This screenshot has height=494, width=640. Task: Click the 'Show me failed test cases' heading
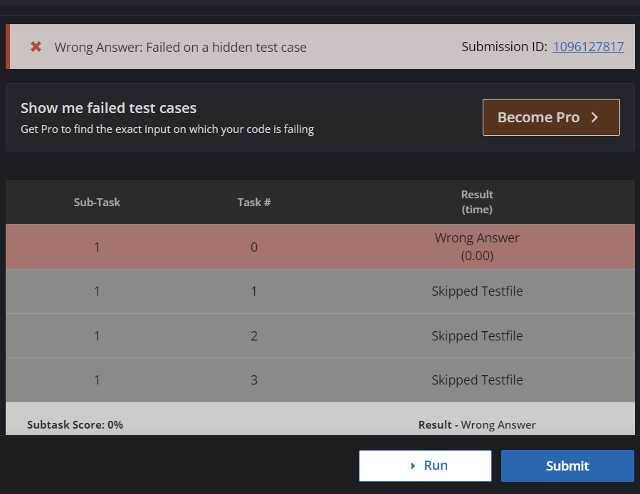109,108
